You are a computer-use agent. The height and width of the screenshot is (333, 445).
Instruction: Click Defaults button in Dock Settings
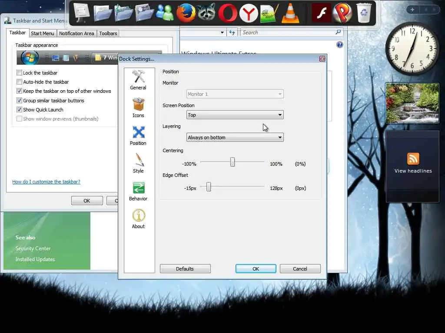click(x=185, y=269)
